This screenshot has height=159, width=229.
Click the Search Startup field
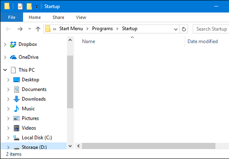(x=211, y=29)
